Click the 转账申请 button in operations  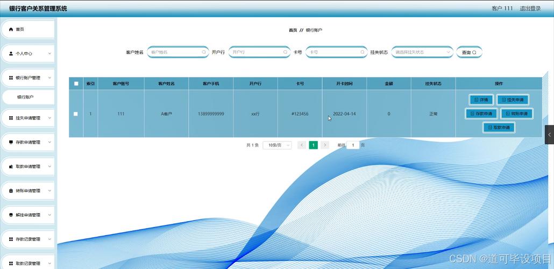[x=517, y=114]
